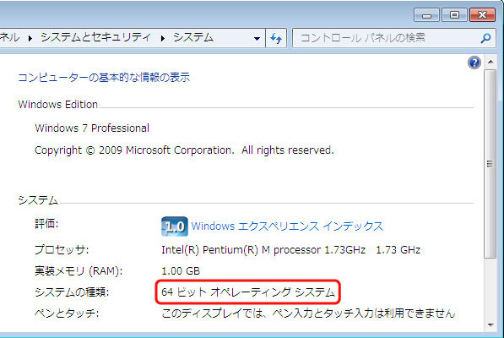Click the refresh arrows icon beside address bar
Viewport: 504px width, 338px height.
[276, 38]
